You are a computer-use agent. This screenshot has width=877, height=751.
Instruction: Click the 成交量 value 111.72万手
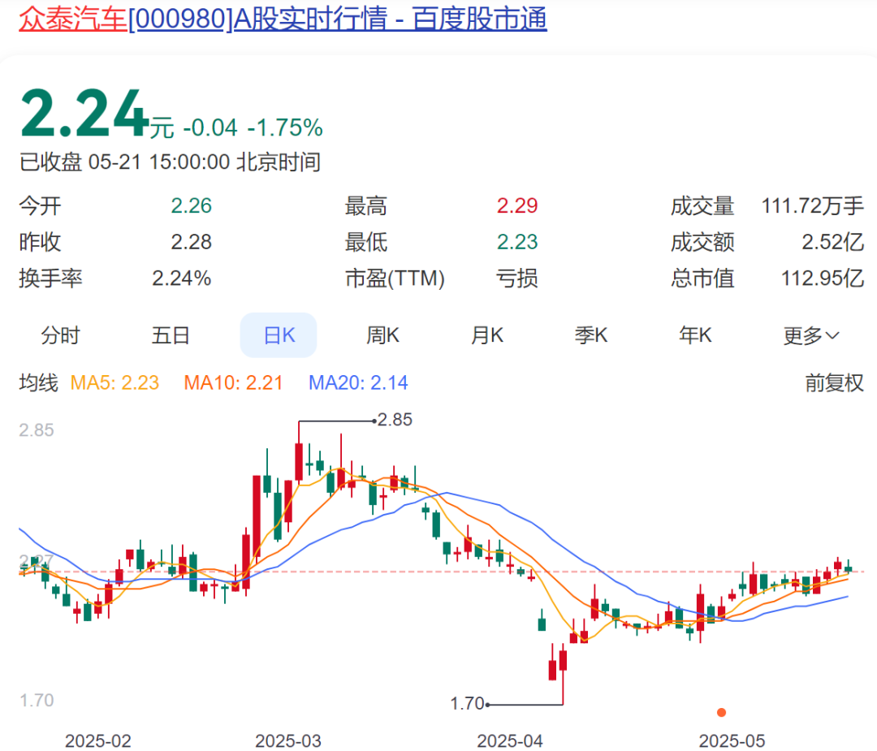click(x=813, y=205)
